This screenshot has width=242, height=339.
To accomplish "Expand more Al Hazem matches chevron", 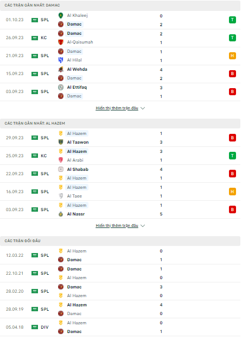I will click(x=143, y=226).
